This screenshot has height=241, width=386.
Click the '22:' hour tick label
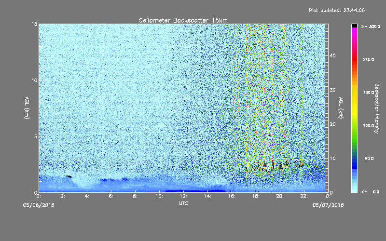(x=304, y=196)
